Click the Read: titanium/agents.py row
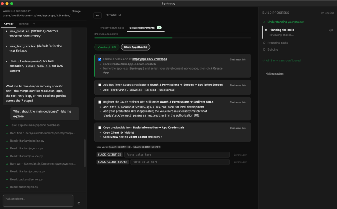Image resolution: width=337 pixels, height=209 pixels. tap(27, 148)
